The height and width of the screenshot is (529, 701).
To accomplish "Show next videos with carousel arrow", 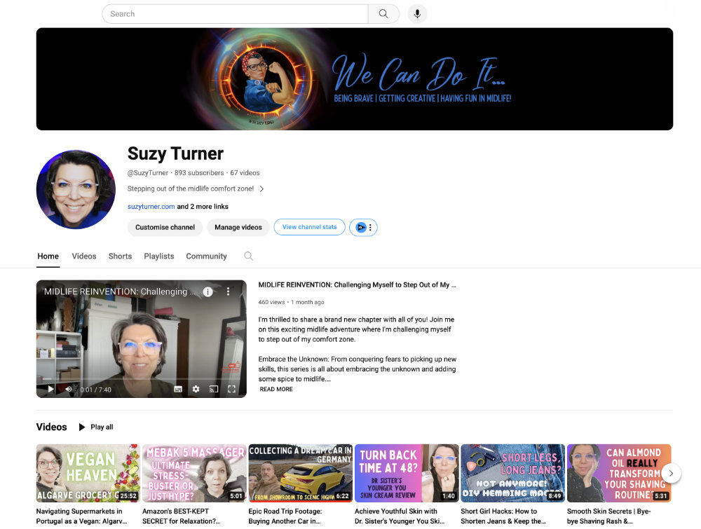I will (x=671, y=473).
